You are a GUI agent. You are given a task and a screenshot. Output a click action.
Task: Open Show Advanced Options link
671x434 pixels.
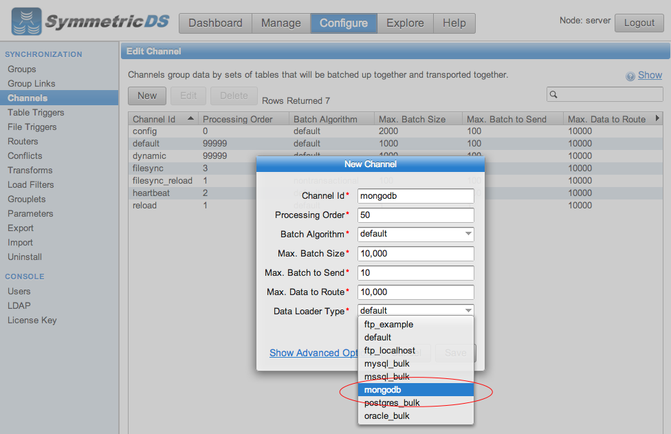[x=313, y=353]
